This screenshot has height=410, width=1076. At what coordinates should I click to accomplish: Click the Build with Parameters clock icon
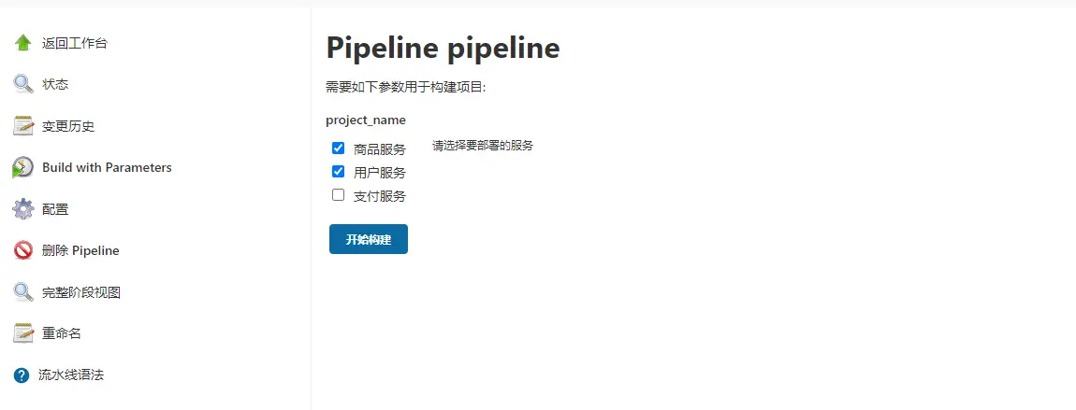[22, 167]
